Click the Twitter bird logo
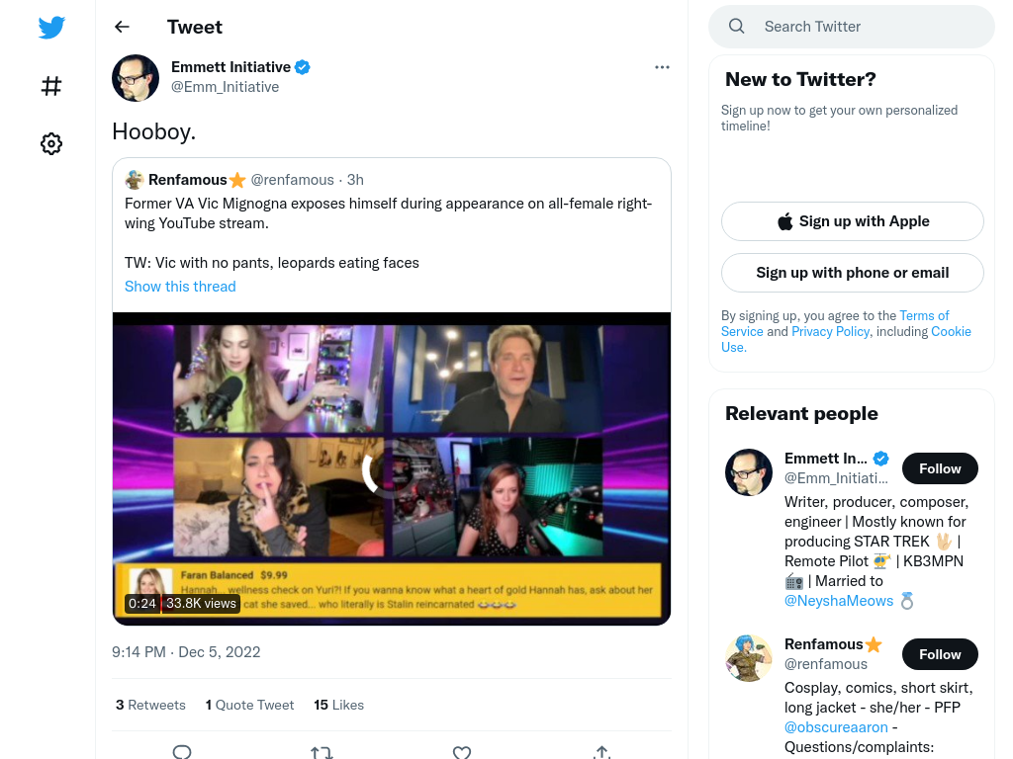This screenshot has height=759, width=1013. pyautogui.click(x=51, y=27)
